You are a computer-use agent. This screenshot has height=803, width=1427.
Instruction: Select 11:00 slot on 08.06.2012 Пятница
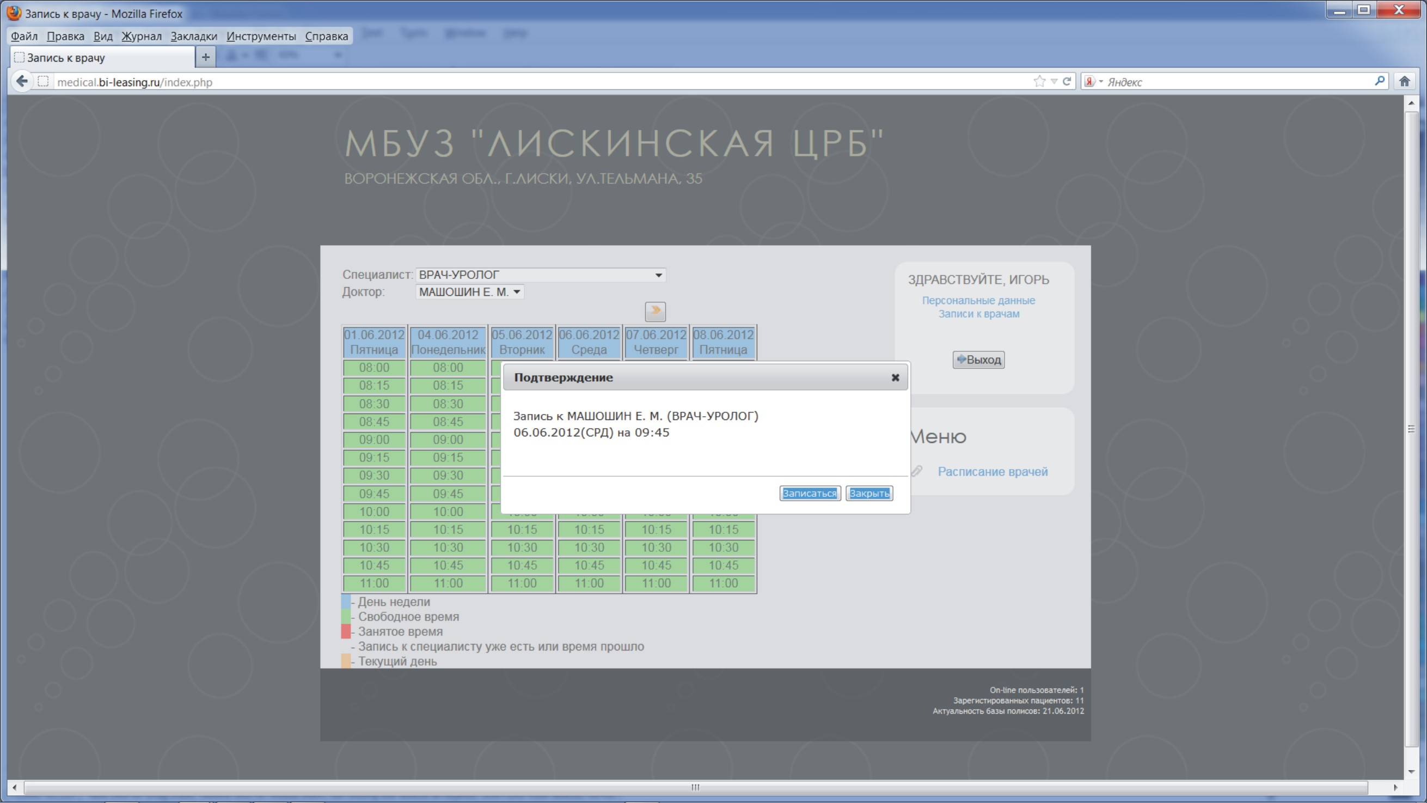pyautogui.click(x=723, y=583)
